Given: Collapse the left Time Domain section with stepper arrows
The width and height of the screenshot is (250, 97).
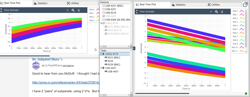Looking at the screenshot, I should click(x=1, y=10).
